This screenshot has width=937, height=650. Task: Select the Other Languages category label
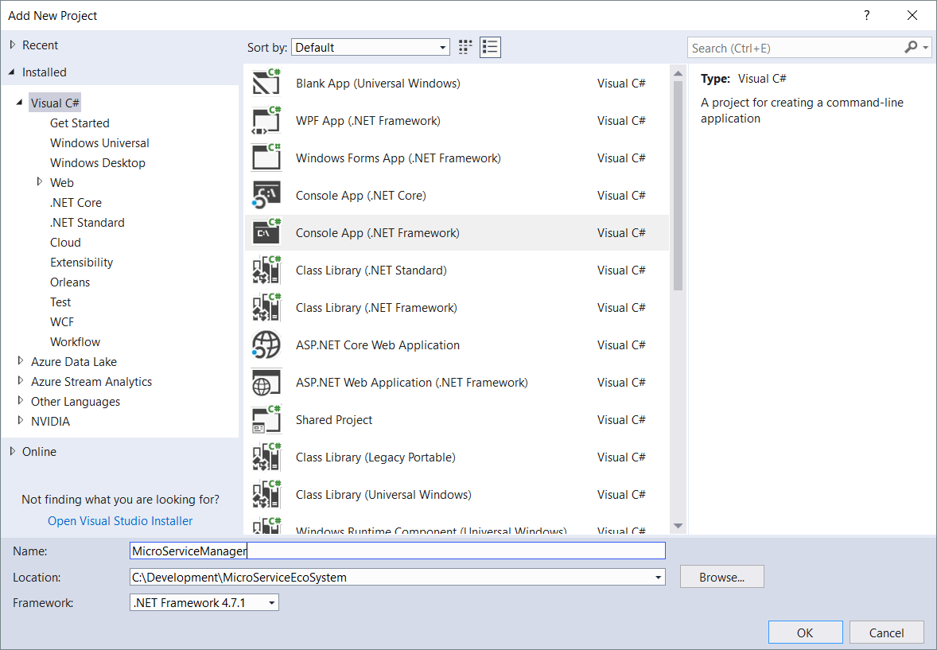[x=76, y=401]
